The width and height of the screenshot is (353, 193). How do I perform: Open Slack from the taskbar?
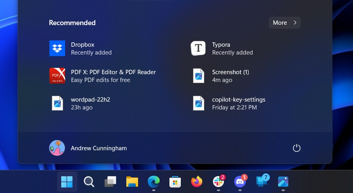pyautogui.click(x=218, y=182)
